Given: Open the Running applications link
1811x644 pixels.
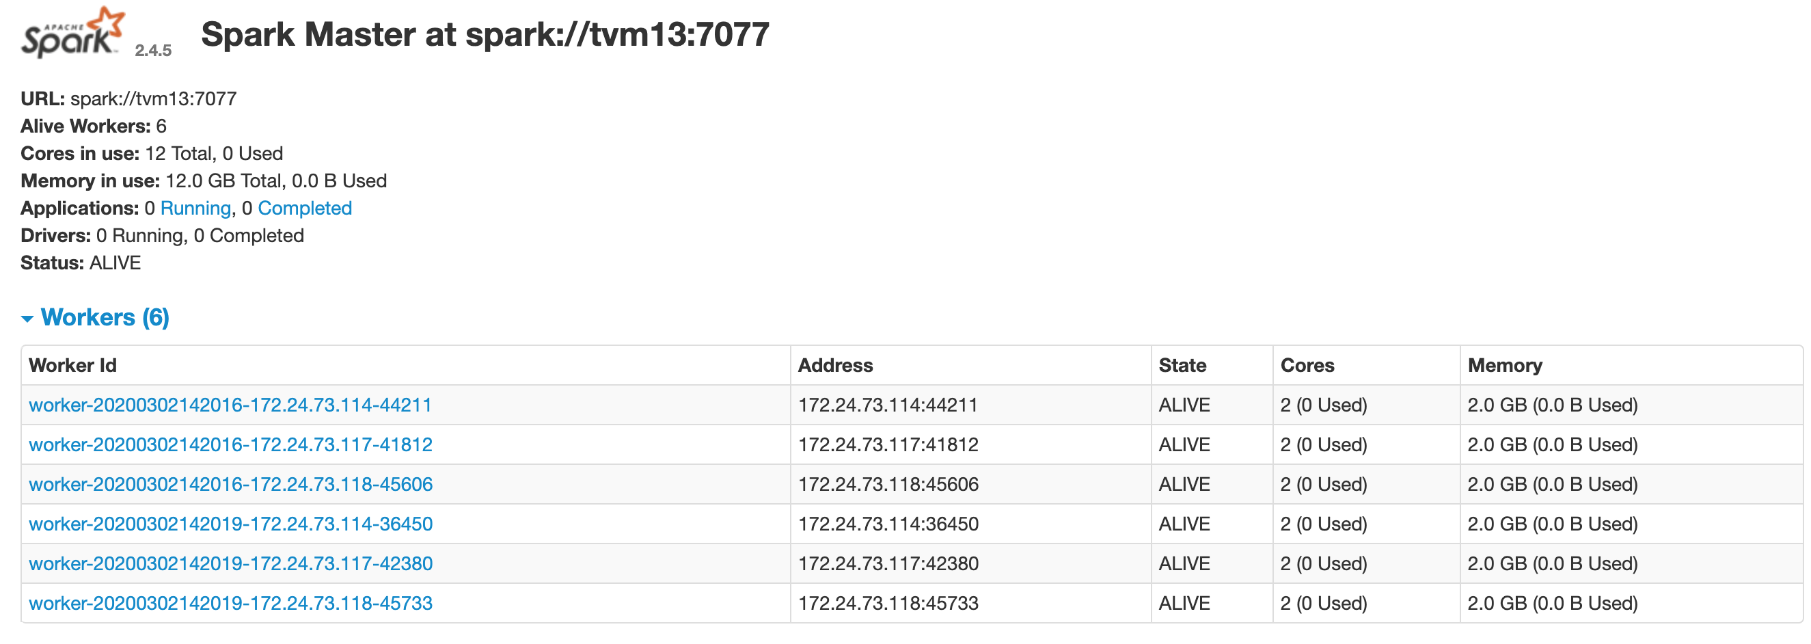Looking at the screenshot, I should pos(195,208).
